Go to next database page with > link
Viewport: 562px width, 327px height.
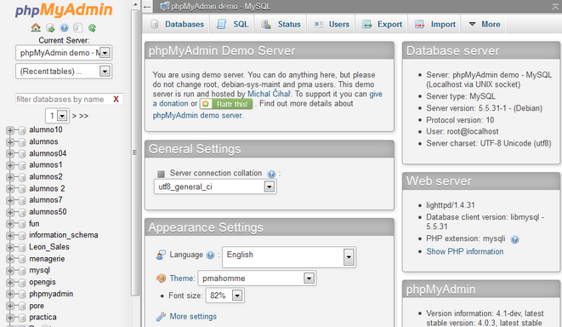coord(74,116)
